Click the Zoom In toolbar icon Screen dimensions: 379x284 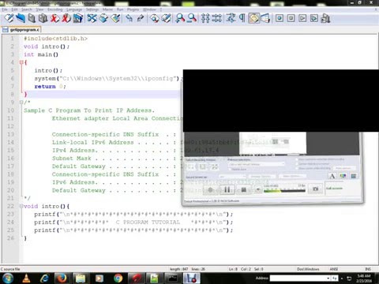coord(180,18)
